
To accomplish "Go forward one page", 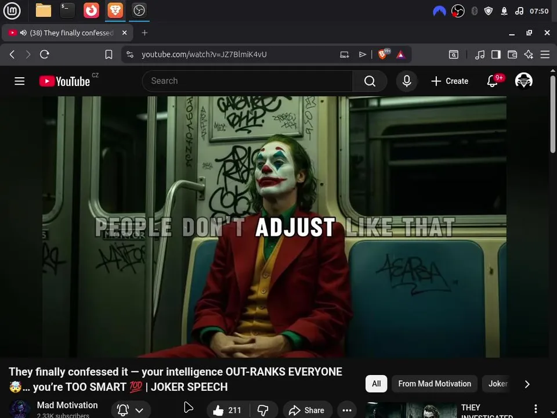I will 28,55.
